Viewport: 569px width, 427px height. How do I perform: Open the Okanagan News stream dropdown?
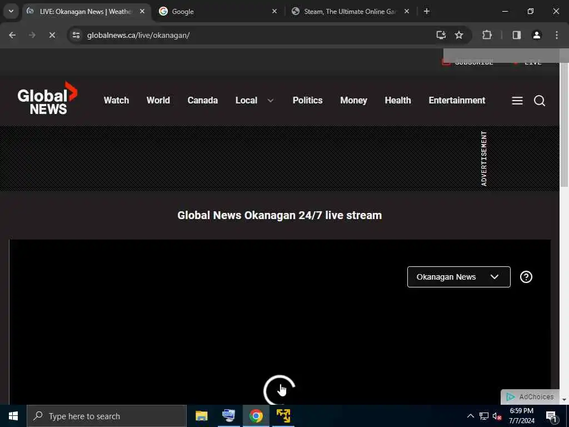[x=458, y=277]
